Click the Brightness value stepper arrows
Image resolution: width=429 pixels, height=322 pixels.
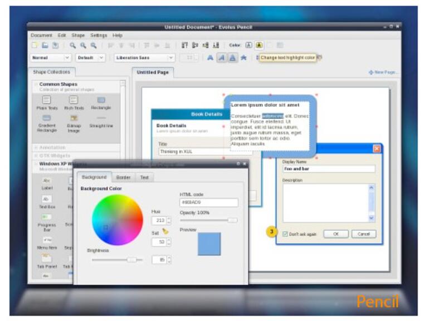[x=169, y=260]
